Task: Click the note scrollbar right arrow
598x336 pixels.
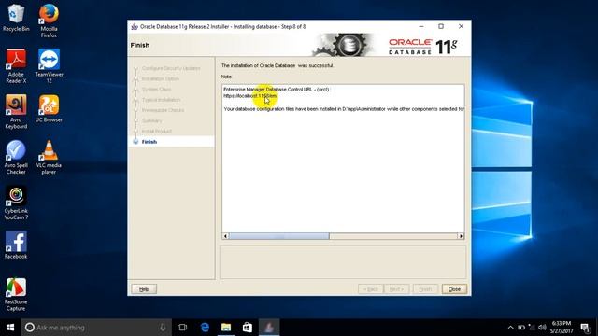Action: 461,236
